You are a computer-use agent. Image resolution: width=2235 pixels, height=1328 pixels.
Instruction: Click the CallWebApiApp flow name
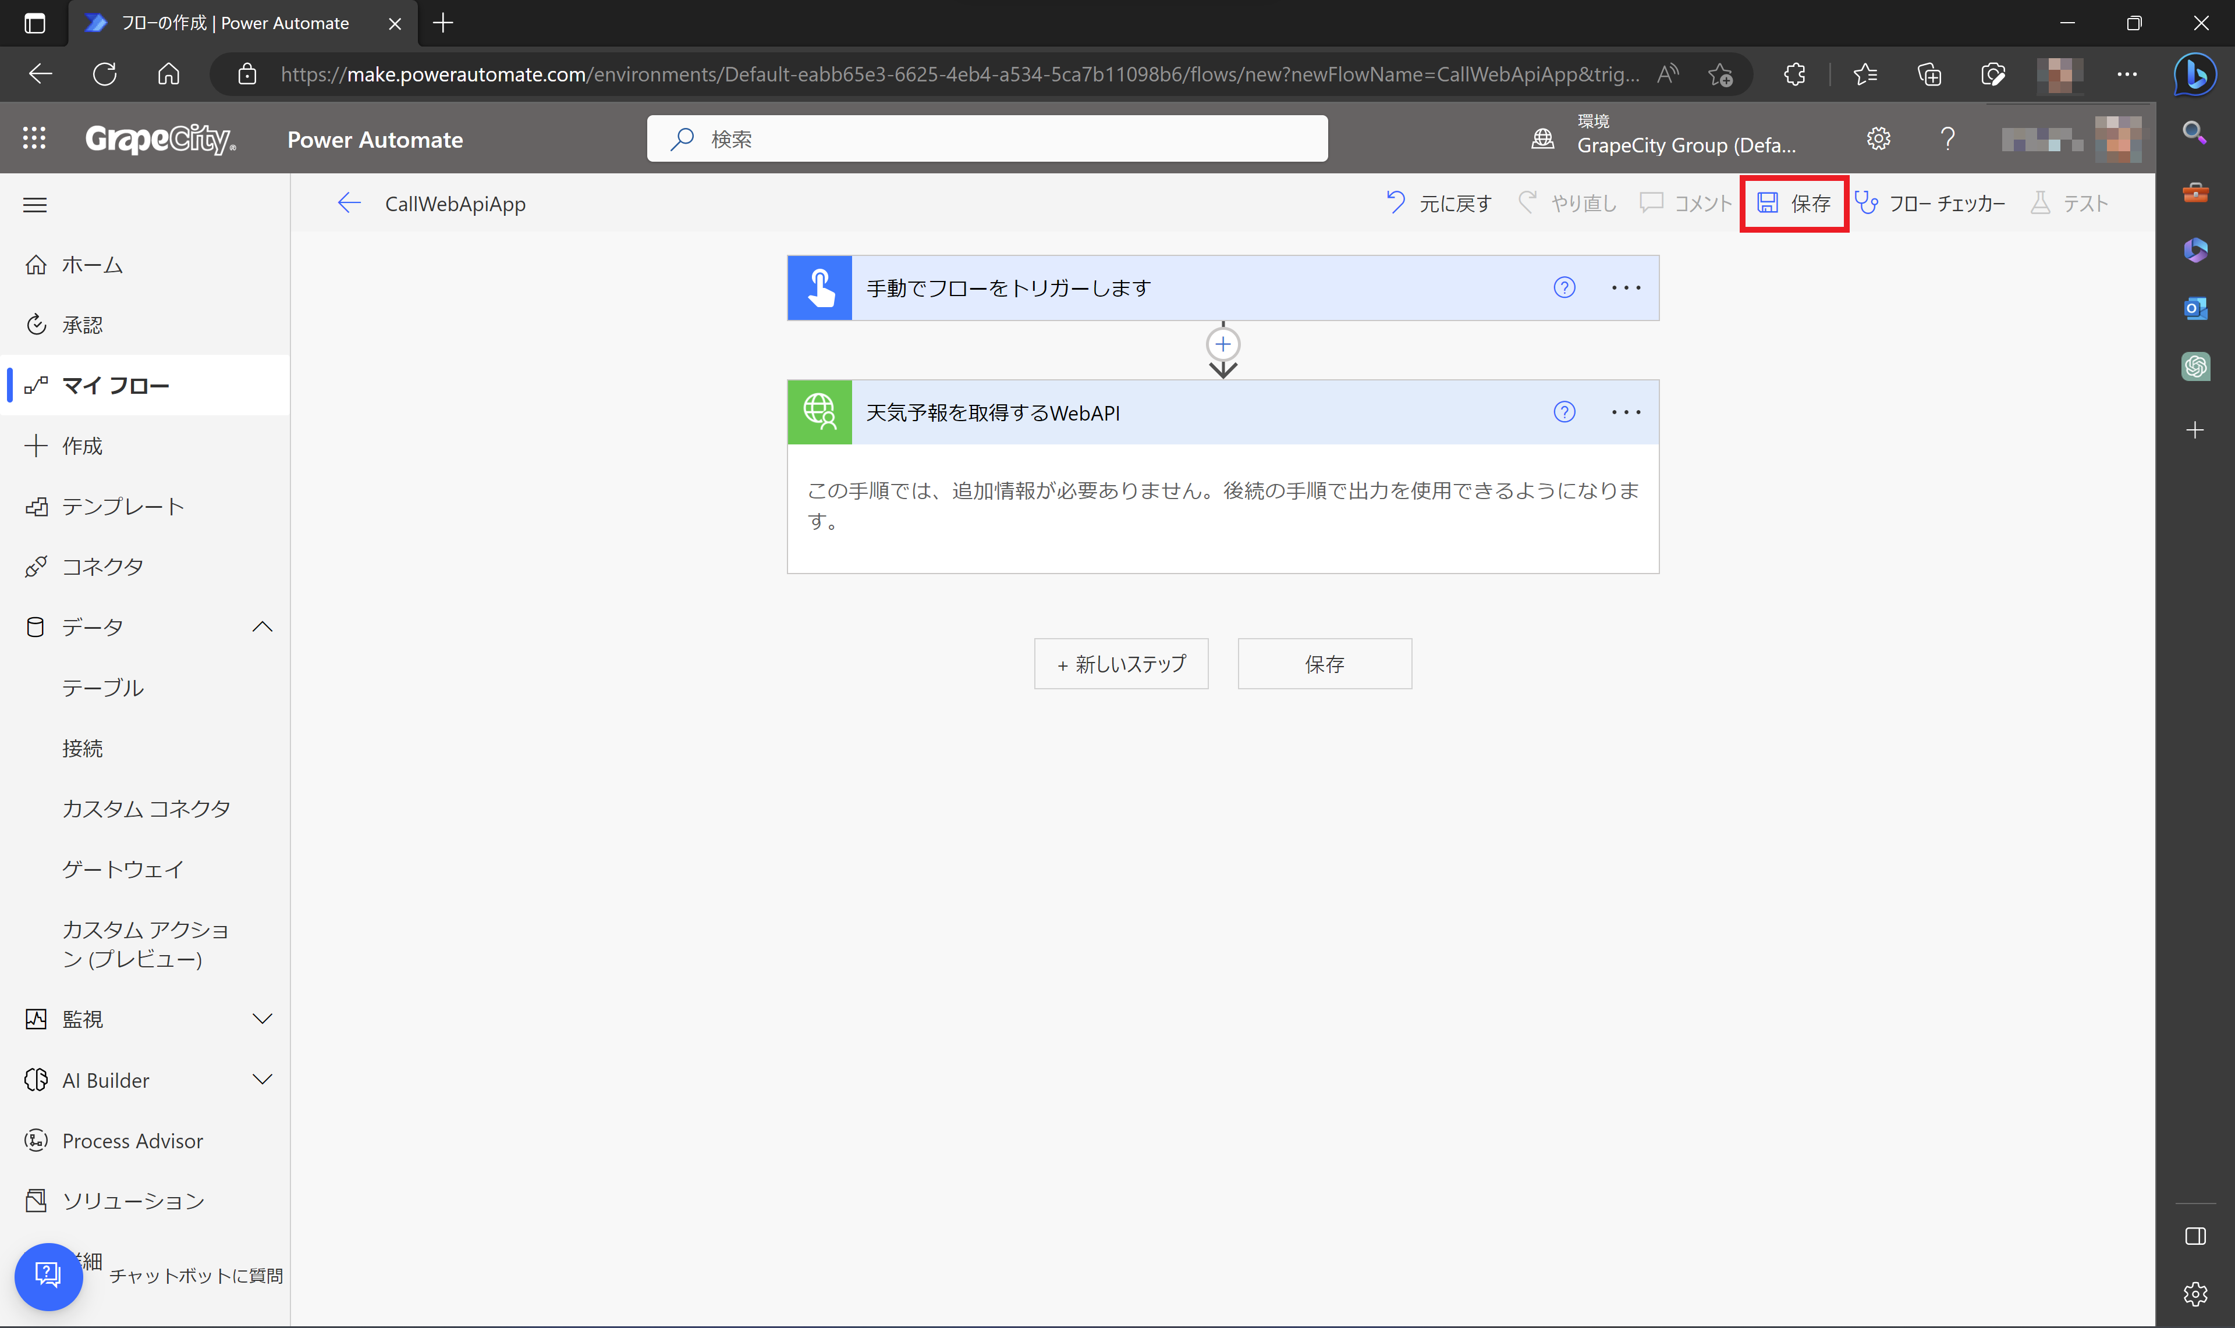click(x=455, y=204)
